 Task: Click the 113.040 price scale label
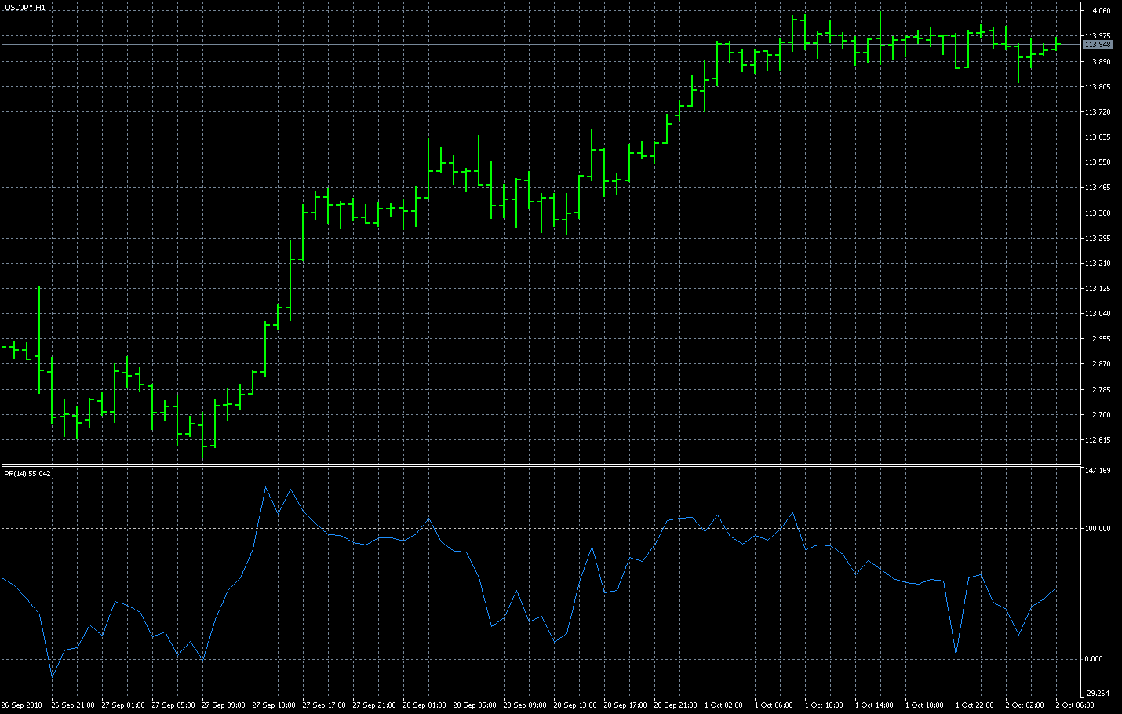point(1098,314)
